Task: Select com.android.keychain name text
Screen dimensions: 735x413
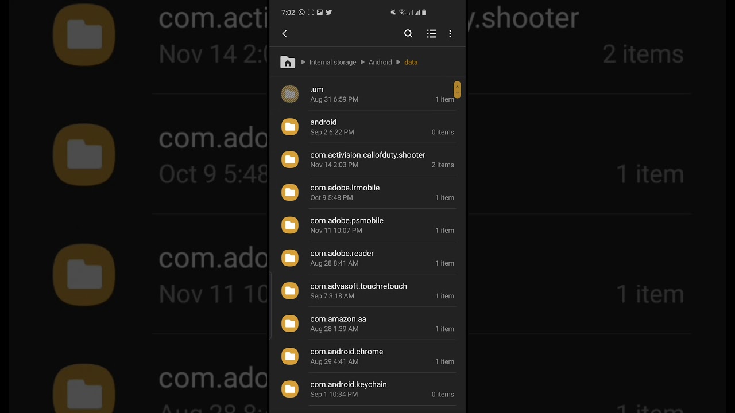Action: pos(349,384)
